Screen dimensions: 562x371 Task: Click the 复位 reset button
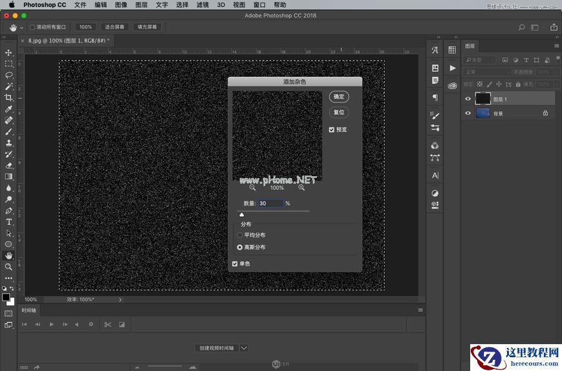point(339,112)
